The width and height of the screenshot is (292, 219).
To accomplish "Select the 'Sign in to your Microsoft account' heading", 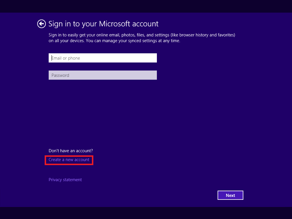I will 103,24.
